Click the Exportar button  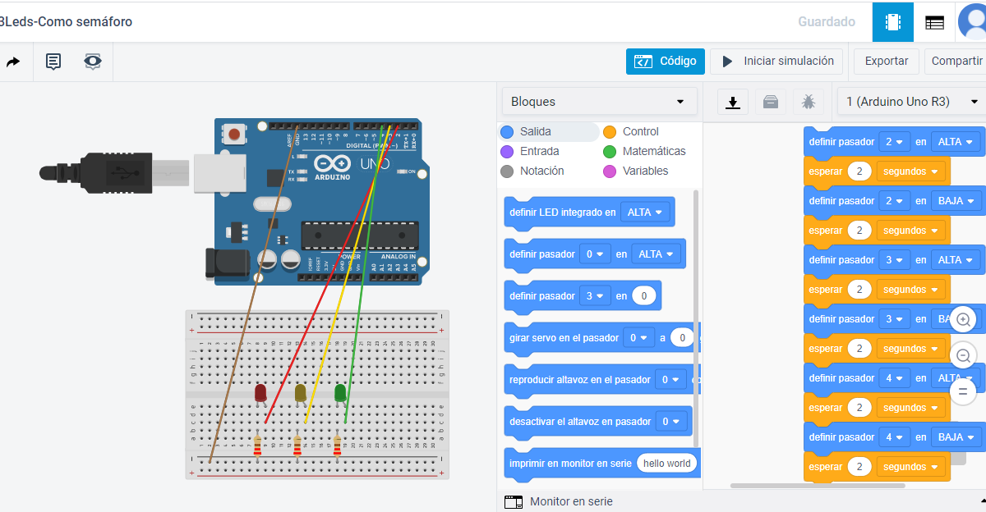coord(886,61)
